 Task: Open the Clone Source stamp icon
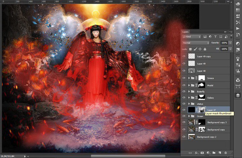click(238, 71)
